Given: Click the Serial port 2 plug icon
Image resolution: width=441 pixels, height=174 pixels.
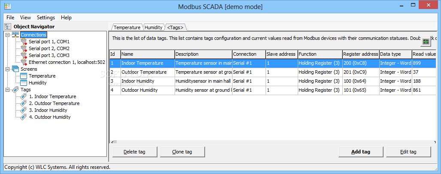Looking at the screenshot, I should coord(24,48).
